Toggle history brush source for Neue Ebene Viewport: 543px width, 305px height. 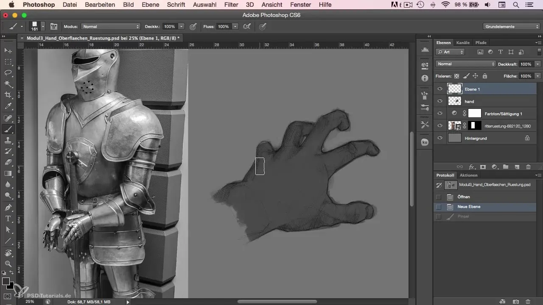(439, 207)
